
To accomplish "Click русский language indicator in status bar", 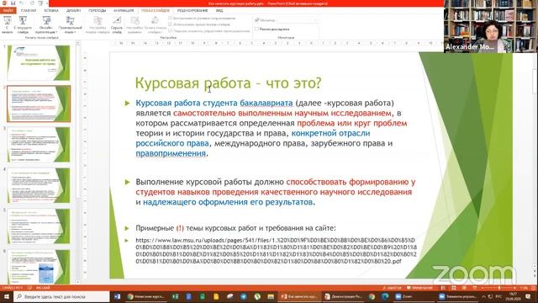I will 43,288.
